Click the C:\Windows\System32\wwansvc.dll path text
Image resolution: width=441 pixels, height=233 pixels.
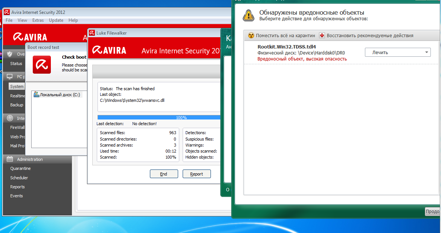(132, 100)
